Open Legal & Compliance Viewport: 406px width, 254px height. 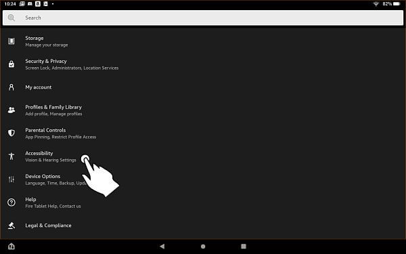coord(203,226)
